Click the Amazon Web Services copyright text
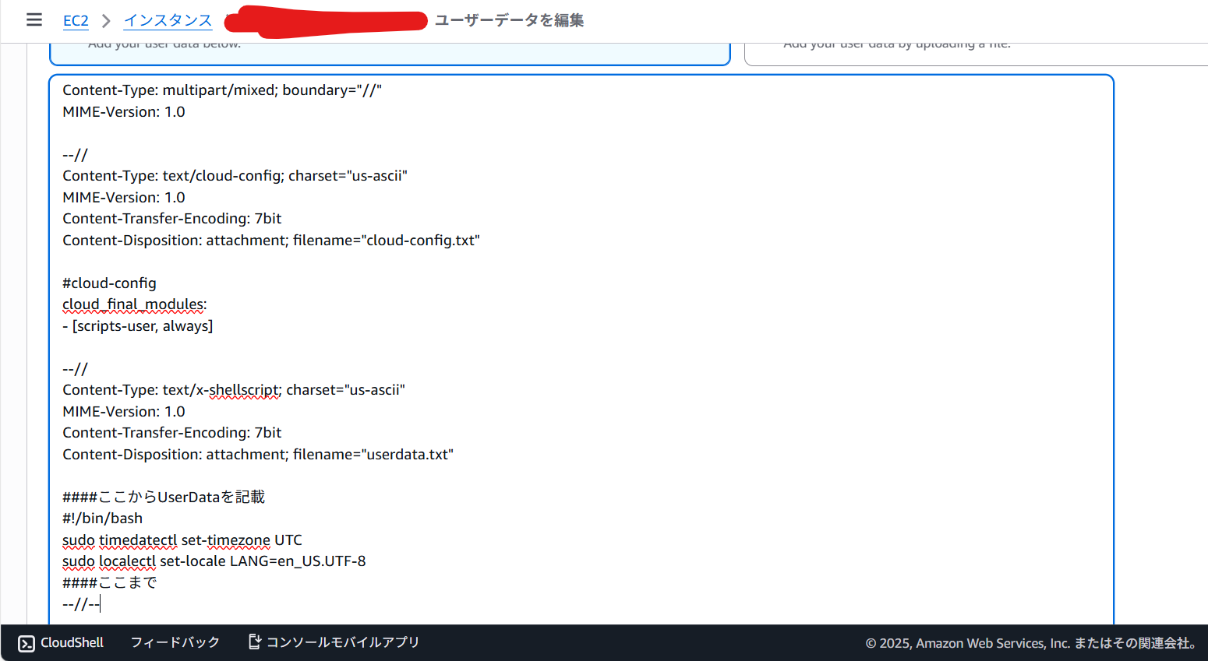Image resolution: width=1208 pixels, height=661 pixels. pos(1031,643)
